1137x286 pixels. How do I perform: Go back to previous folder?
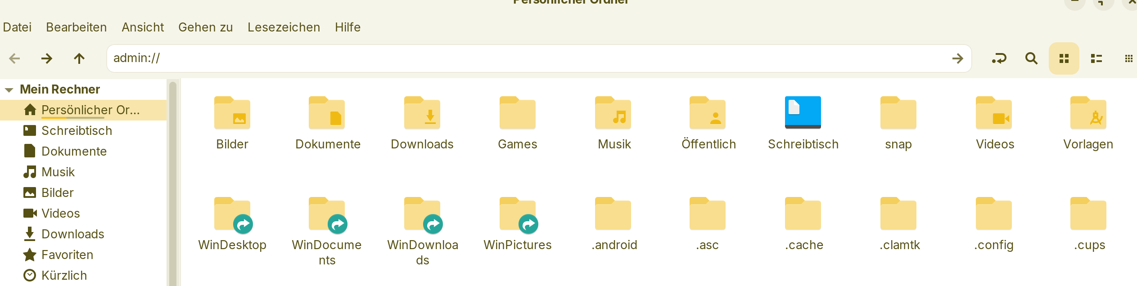pos(14,58)
